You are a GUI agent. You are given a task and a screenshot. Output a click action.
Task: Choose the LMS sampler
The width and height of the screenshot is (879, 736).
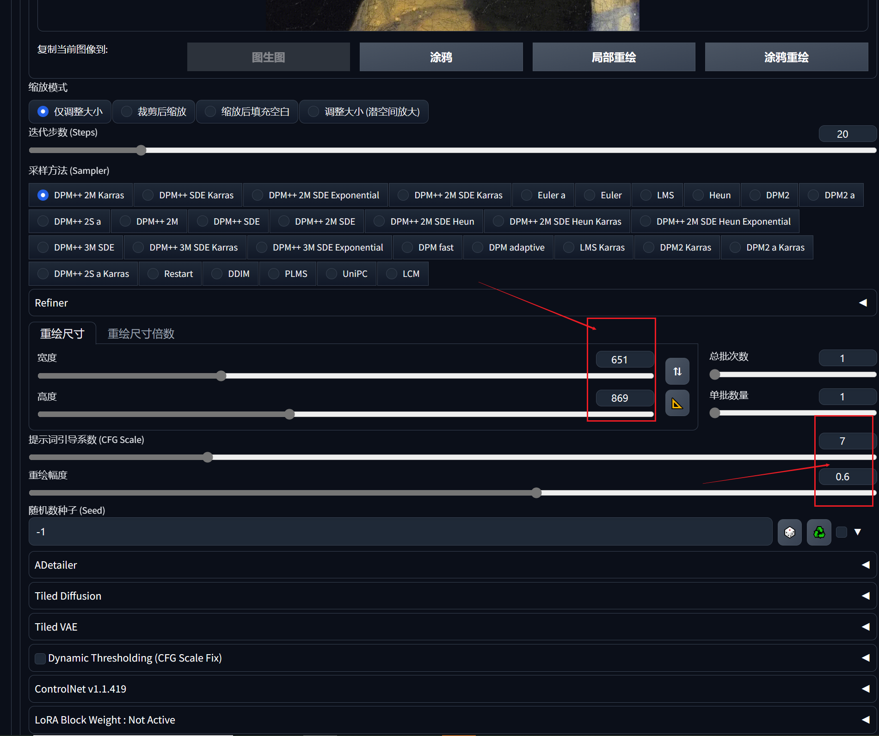coord(658,195)
